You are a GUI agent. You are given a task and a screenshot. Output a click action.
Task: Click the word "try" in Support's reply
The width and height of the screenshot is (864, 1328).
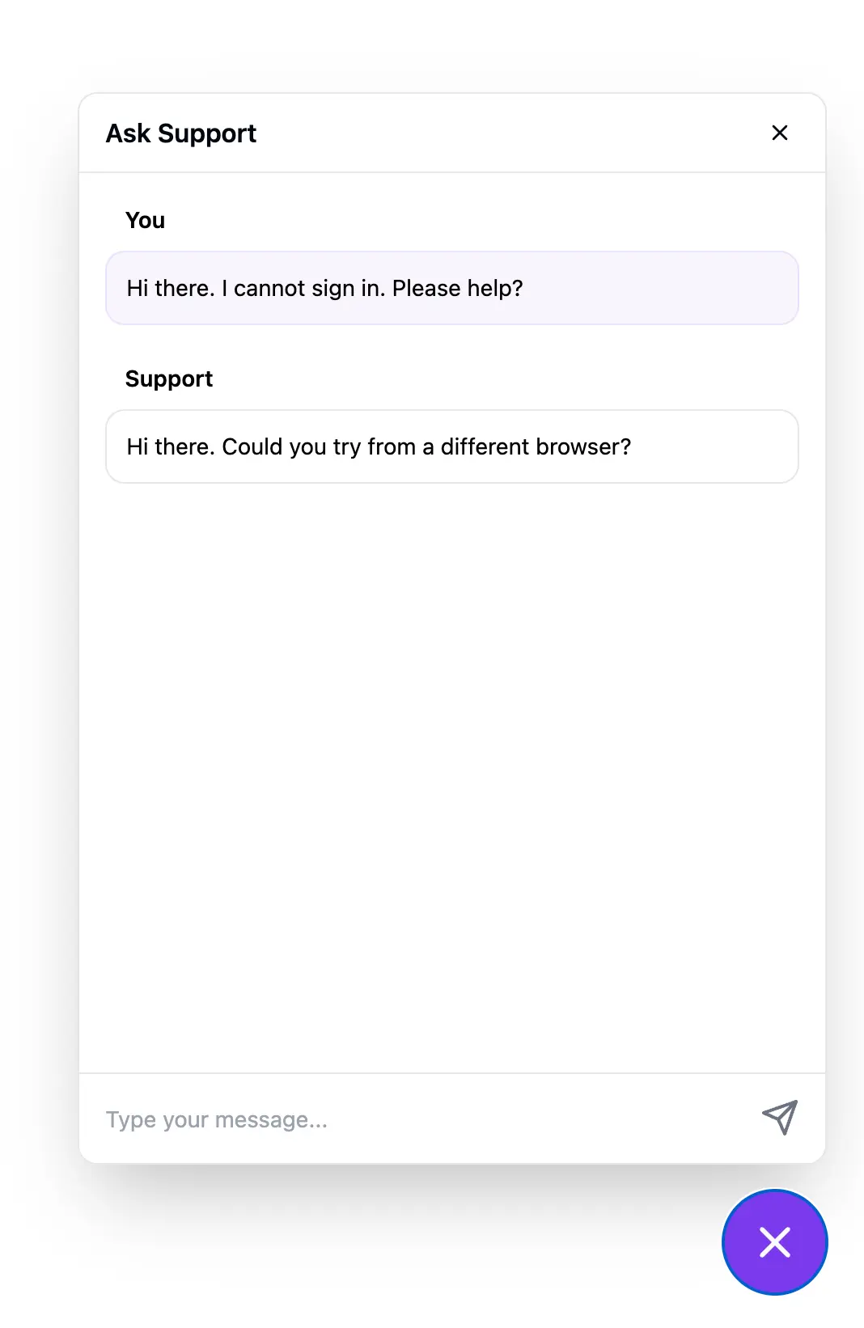345,447
